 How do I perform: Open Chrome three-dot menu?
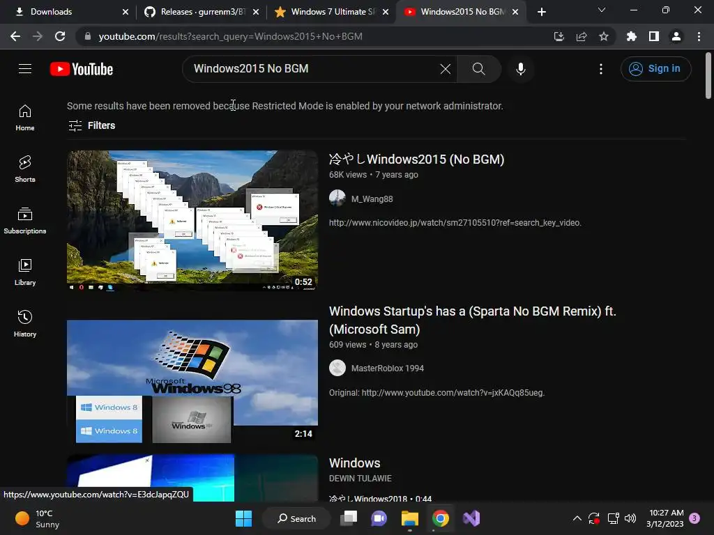tap(699, 36)
